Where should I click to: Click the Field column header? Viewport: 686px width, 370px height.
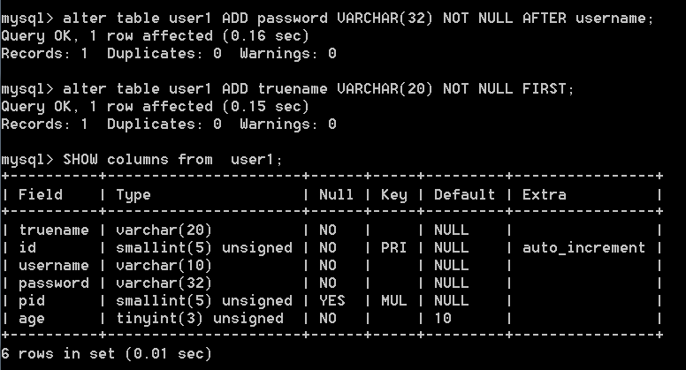(41, 194)
